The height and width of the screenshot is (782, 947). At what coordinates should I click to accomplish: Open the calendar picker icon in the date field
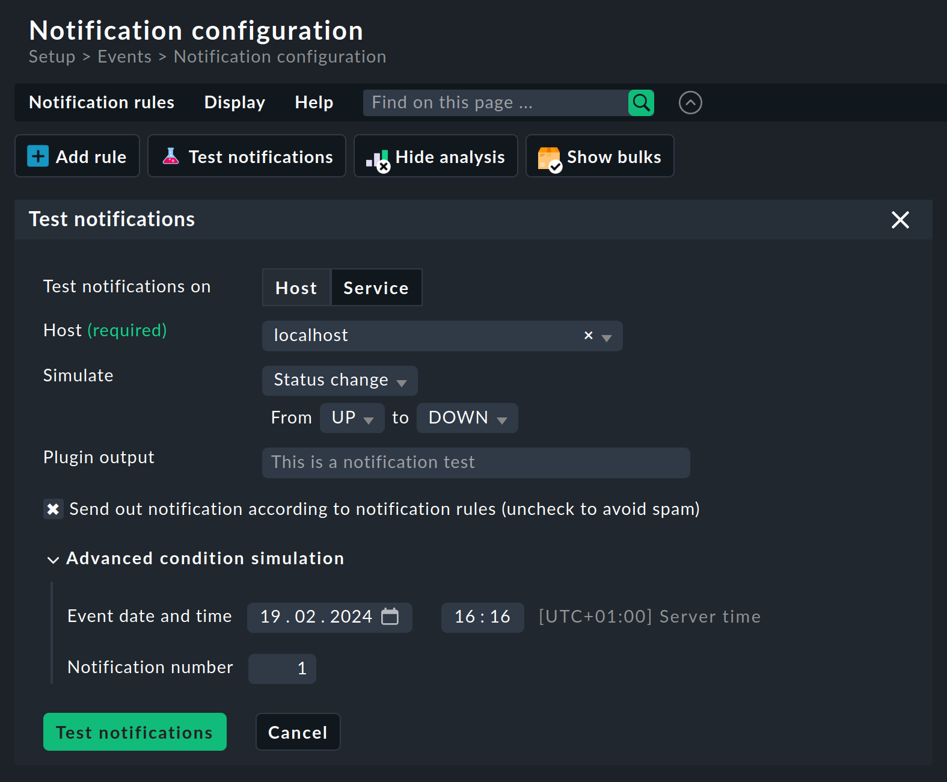click(x=390, y=617)
